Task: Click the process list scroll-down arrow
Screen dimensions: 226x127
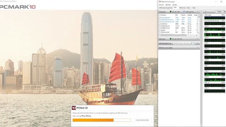Action: pos(199,33)
